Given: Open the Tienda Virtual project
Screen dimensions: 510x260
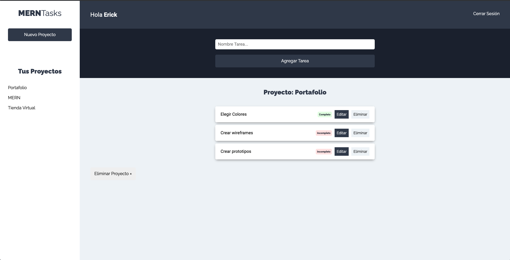Looking at the screenshot, I should click(22, 108).
